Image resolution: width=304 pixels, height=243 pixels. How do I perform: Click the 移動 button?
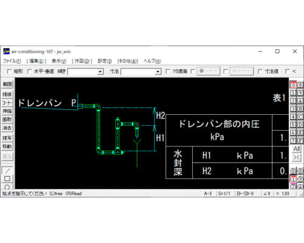[7, 146]
